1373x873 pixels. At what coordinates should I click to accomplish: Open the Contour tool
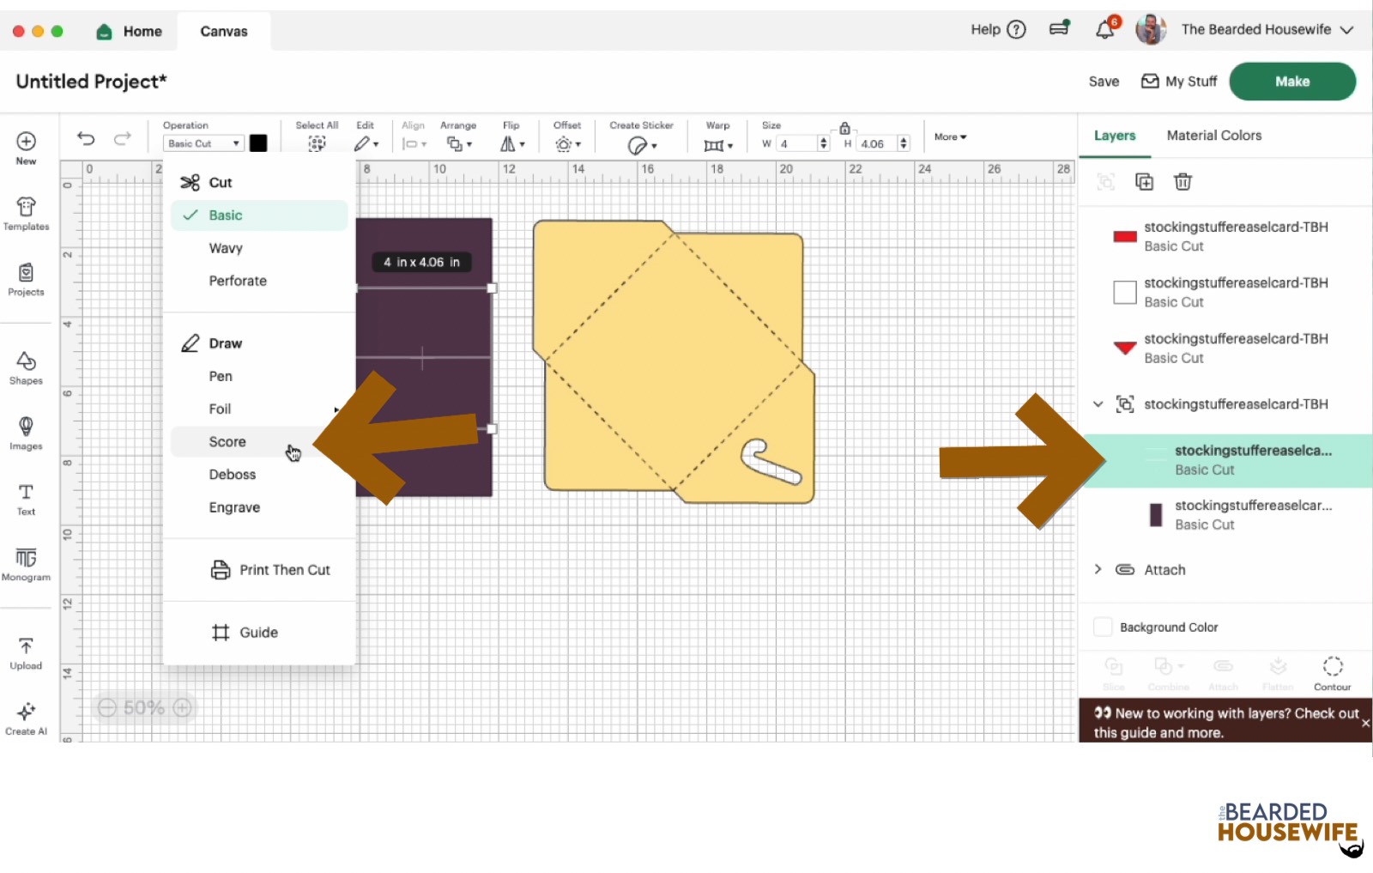pos(1332,672)
